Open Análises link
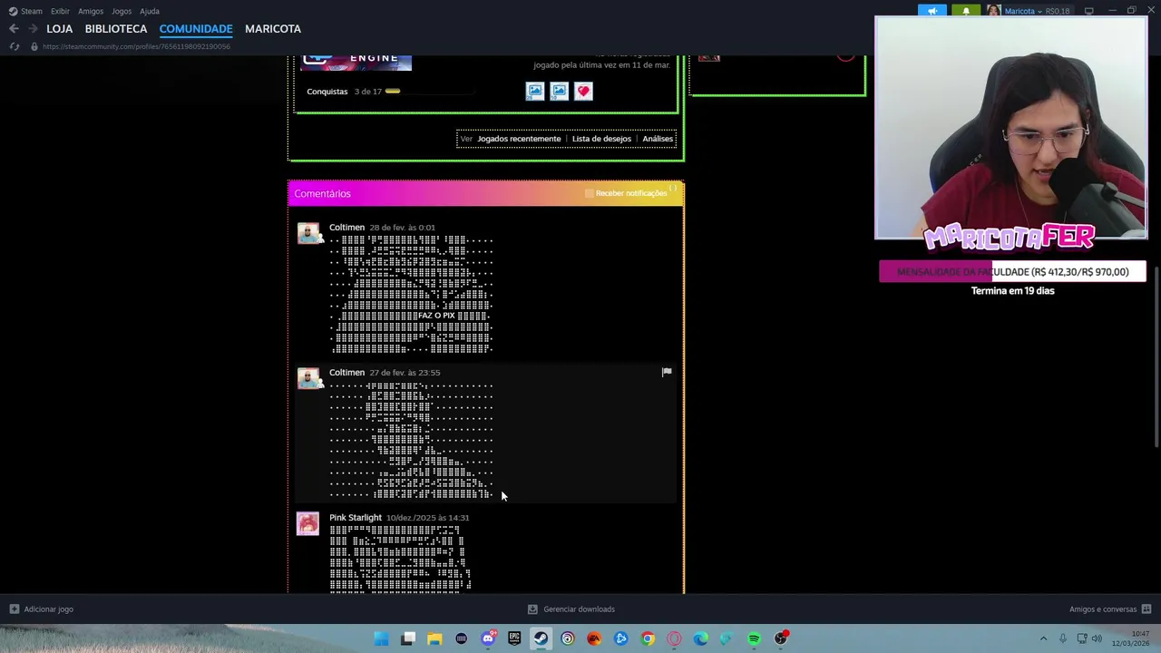The height and width of the screenshot is (653, 1161). tap(658, 139)
